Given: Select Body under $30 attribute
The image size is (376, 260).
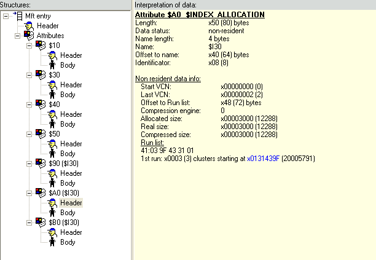Looking at the screenshot, I should tap(68, 95).
